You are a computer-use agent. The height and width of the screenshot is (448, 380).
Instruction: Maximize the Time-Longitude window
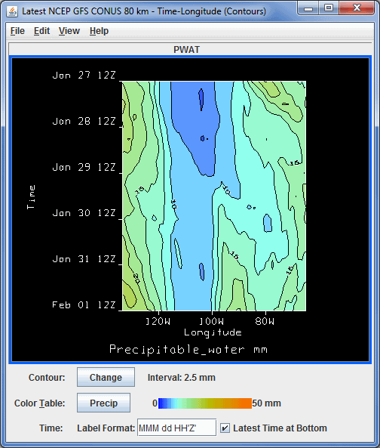pyautogui.click(x=329, y=8)
